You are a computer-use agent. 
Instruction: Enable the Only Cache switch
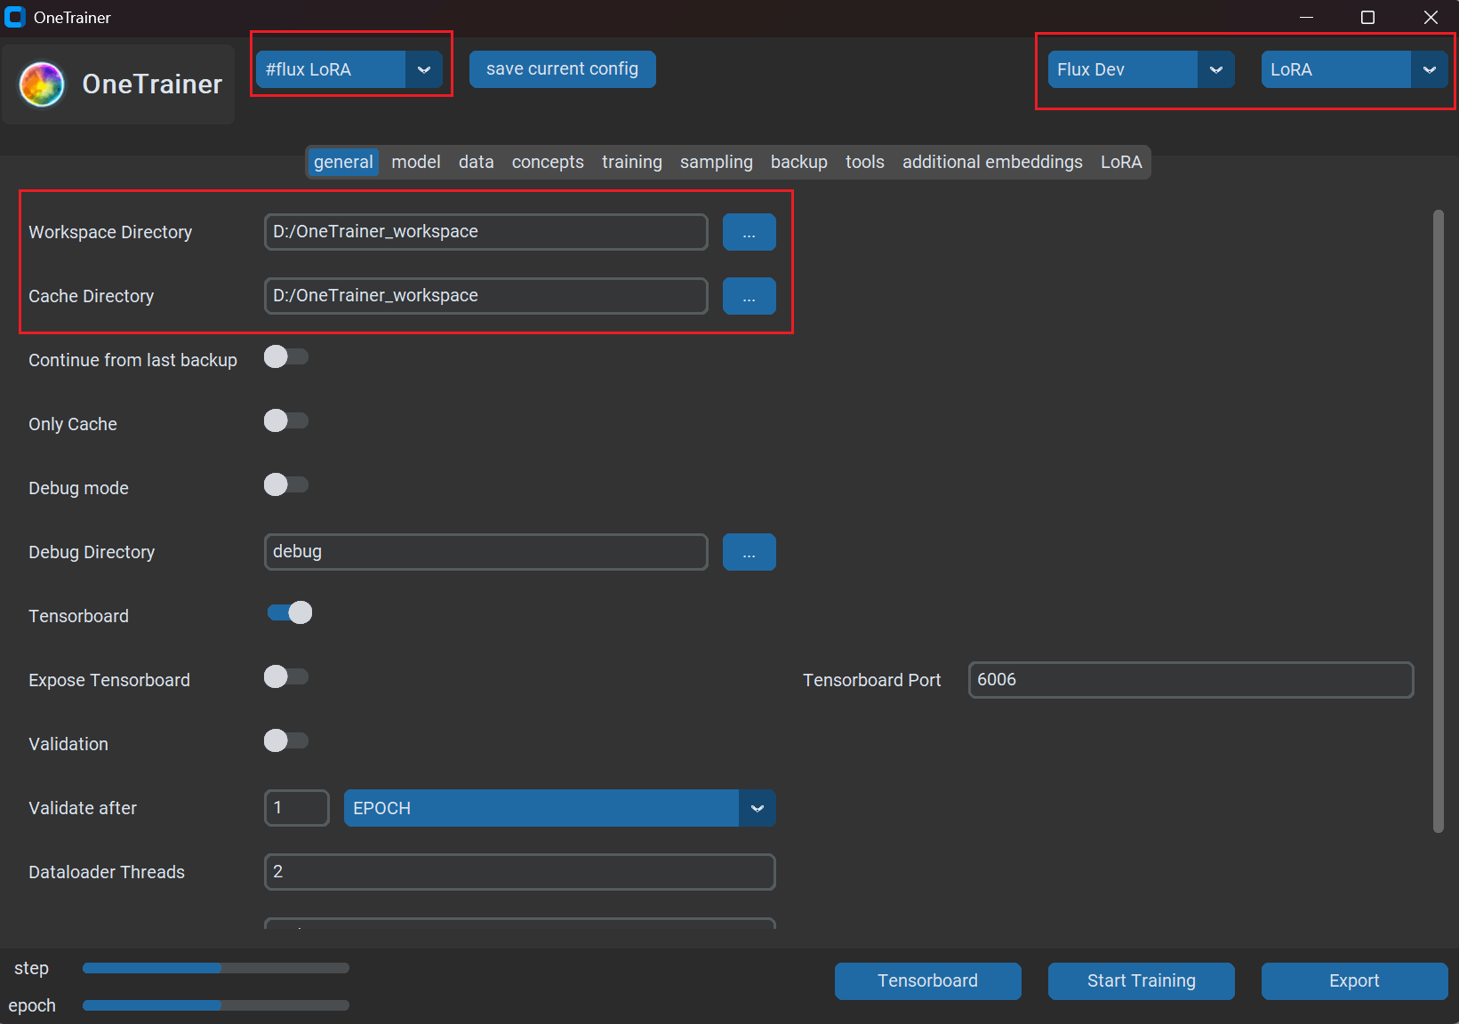286,420
